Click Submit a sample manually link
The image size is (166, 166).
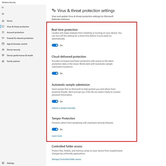click(x=64, y=108)
